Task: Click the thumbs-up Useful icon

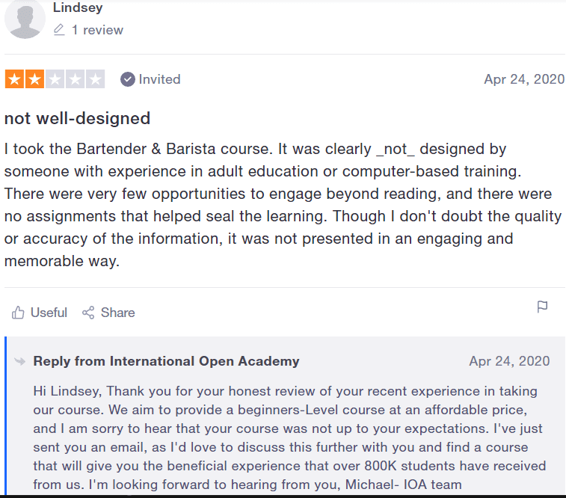Action: coord(18,313)
